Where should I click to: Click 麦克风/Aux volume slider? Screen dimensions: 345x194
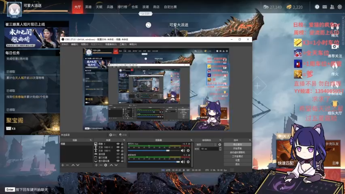[154, 150]
